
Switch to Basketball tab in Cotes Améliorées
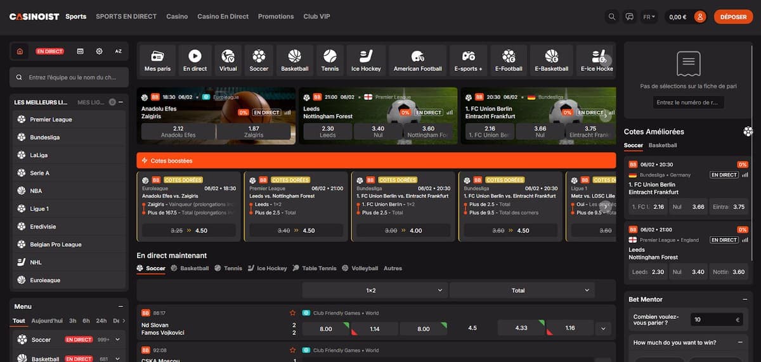coord(663,146)
